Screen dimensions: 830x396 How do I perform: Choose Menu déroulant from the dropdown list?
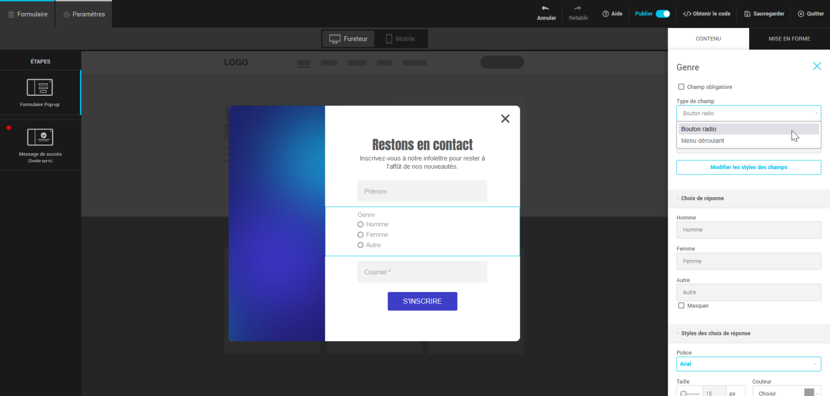pos(702,141)
